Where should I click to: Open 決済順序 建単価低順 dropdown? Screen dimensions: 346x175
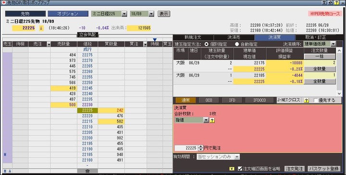[x=333, y=44]
